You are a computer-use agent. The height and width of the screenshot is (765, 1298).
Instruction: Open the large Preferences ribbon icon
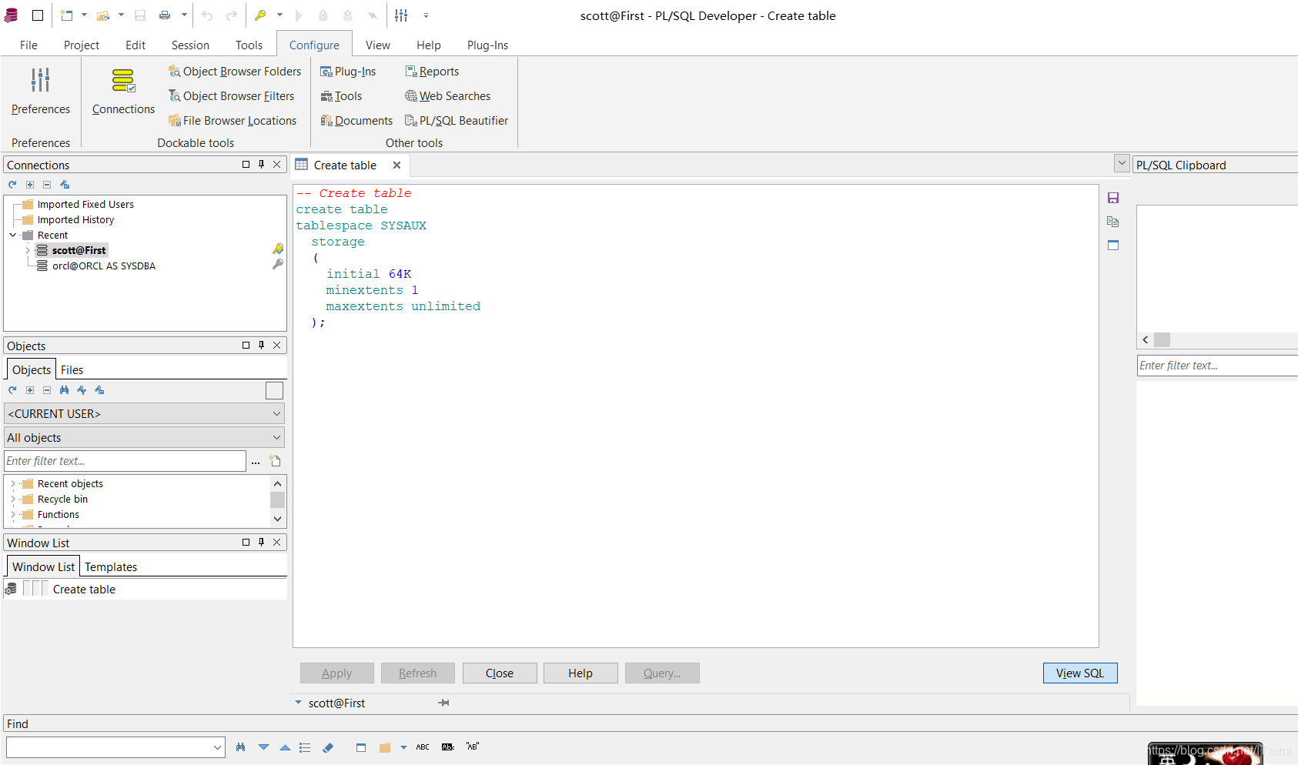pyautogui.click(x=41, y=80)
